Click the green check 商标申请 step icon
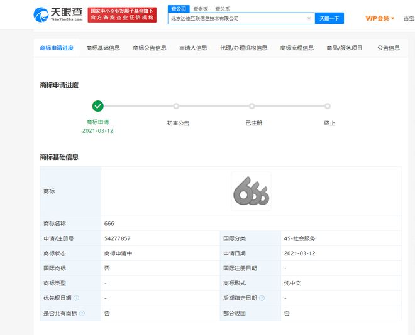Viewport: 415px width, 335px height. click(97, 106)
